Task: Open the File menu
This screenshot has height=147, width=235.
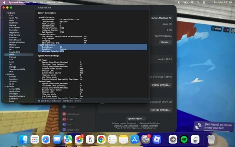Action: [35, 3]
